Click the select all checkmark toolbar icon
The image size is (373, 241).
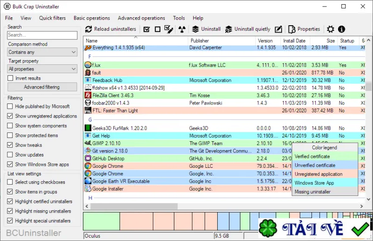pyautogui.click(x=147, y=29)
